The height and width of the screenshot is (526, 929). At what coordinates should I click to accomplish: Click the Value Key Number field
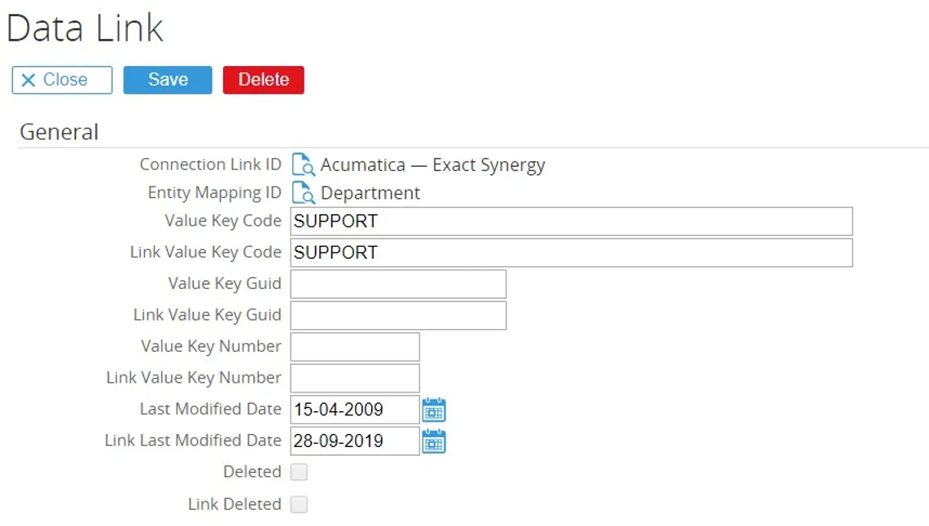(x=354, y=346)
